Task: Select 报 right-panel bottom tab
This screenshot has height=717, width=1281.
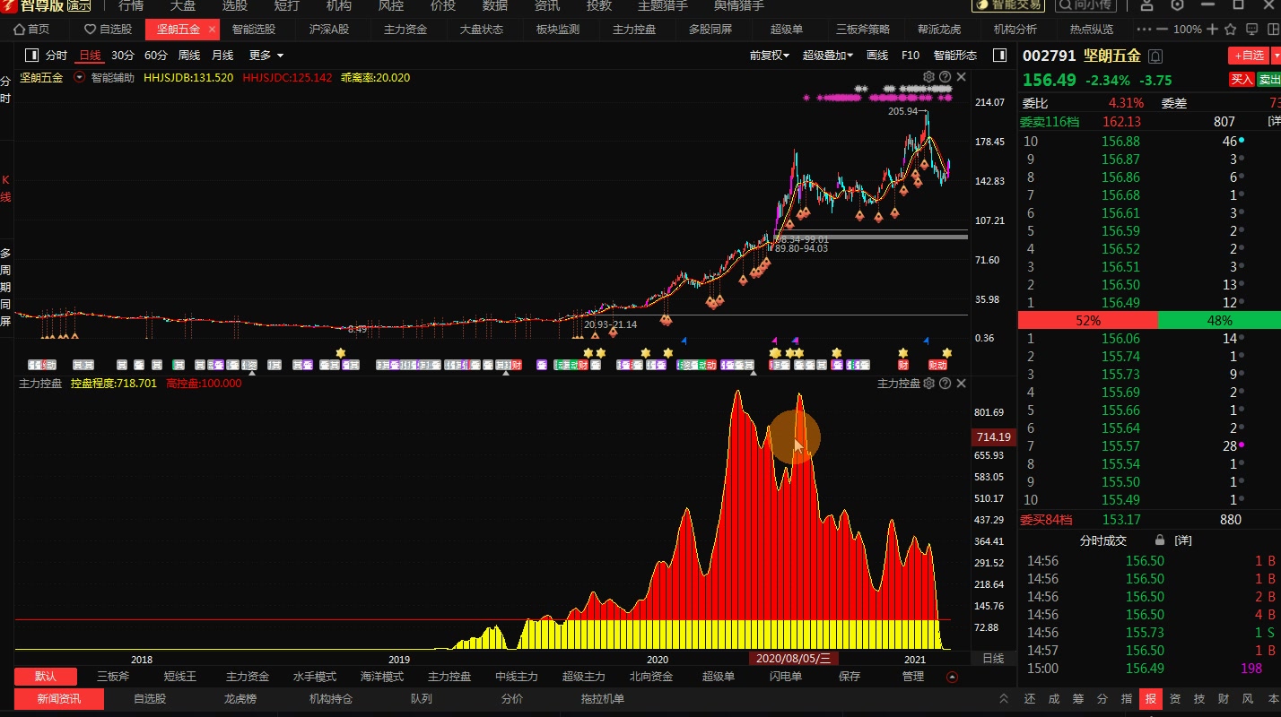Action: tap(1150, 699)
